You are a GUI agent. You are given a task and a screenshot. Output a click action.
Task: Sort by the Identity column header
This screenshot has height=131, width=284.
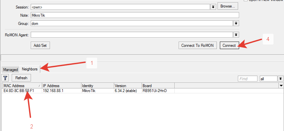[x=98, y=86]
